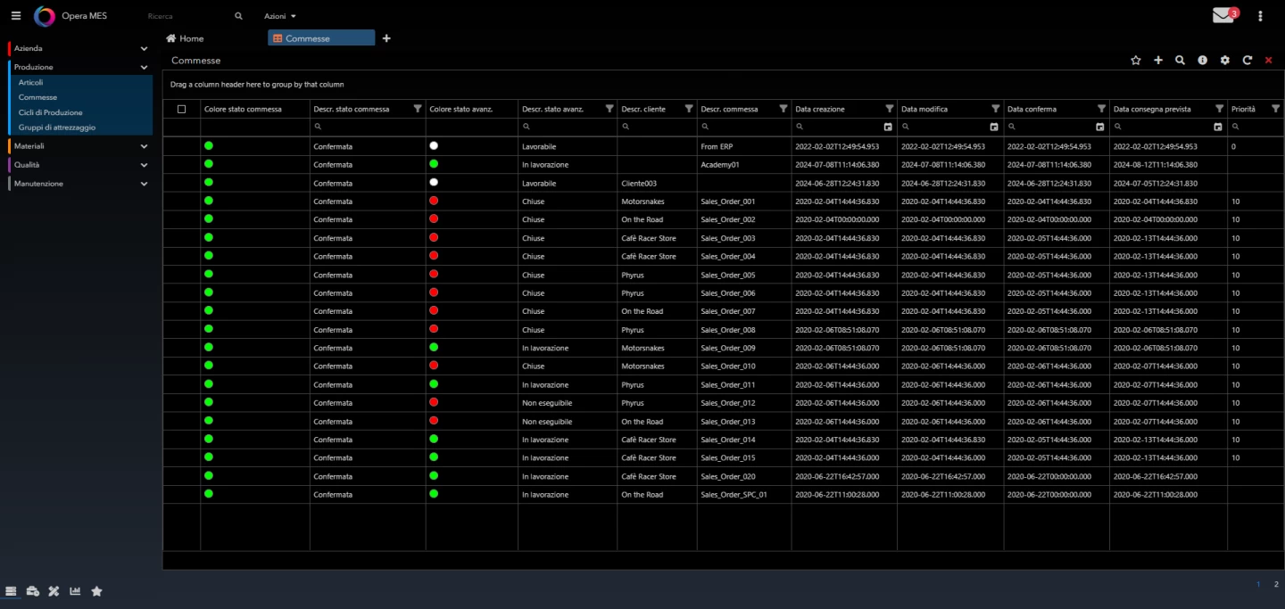1285x609 pixels.
Task: Open Commesse grid settings gear
Action: (1224, 60)
